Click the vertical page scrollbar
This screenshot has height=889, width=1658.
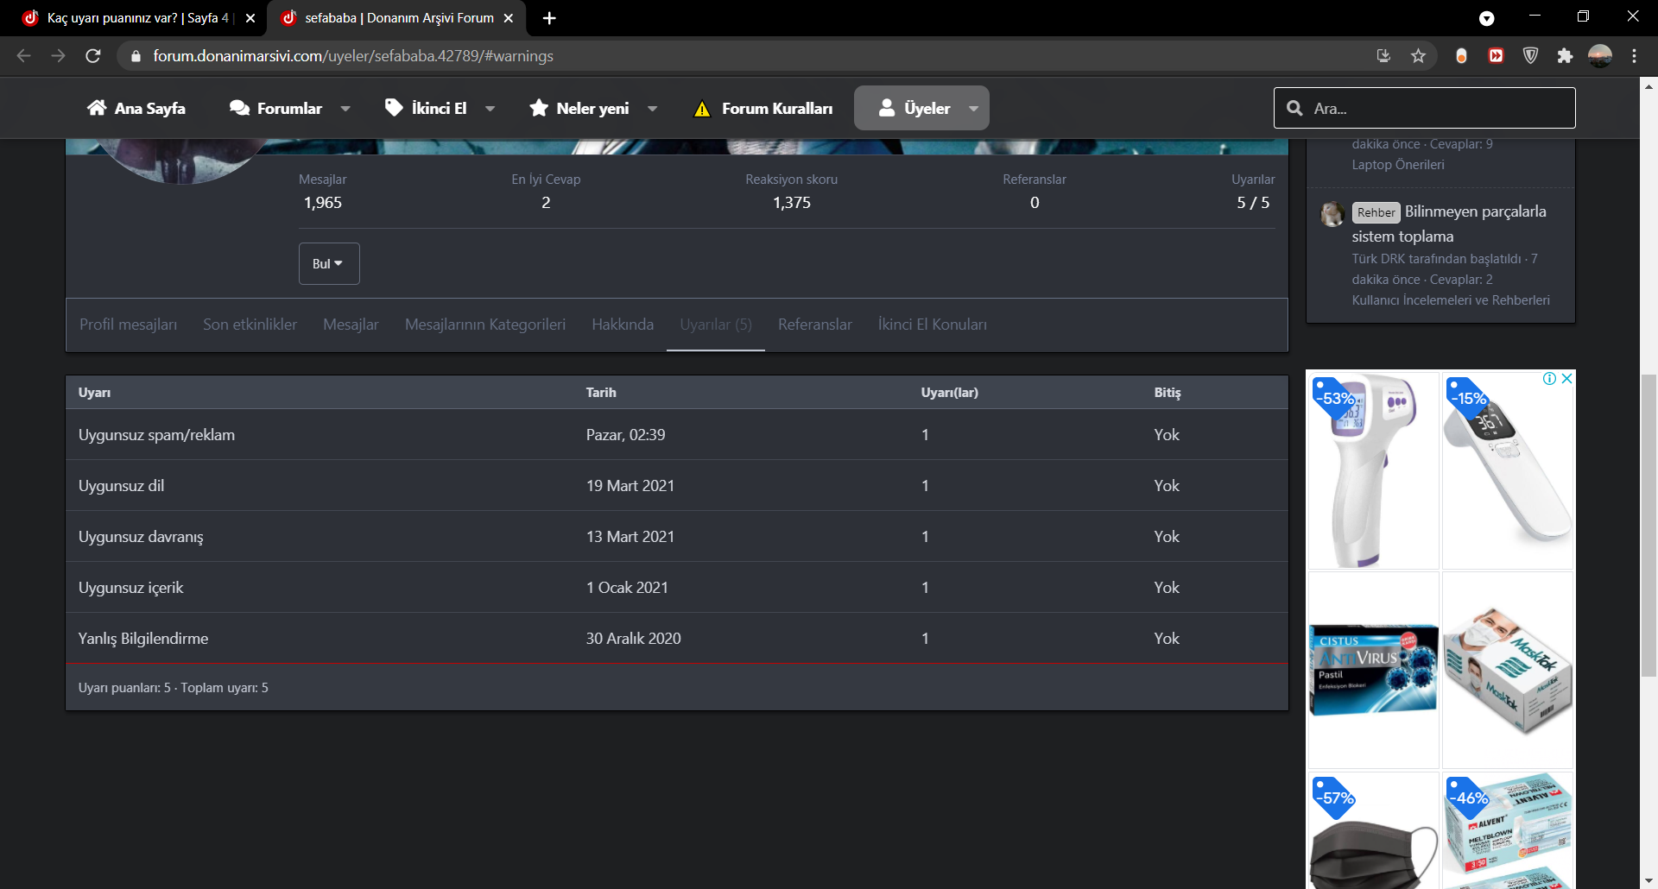click(1649, 526)
